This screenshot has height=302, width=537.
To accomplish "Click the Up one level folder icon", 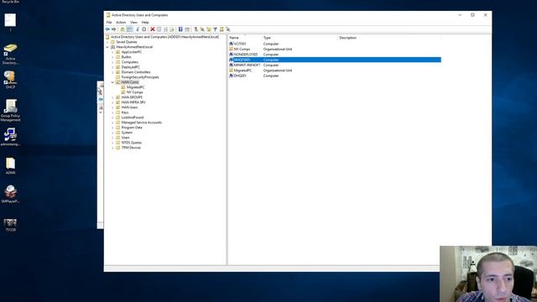I will 123,29.
